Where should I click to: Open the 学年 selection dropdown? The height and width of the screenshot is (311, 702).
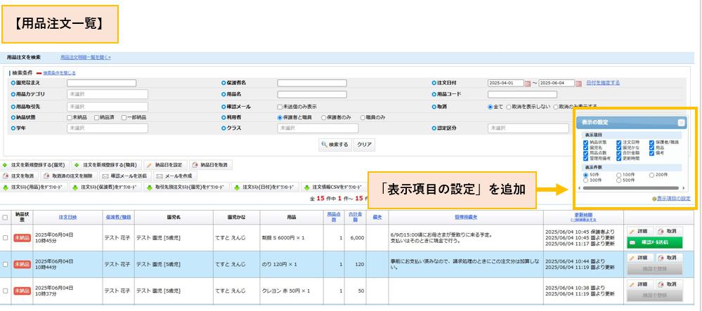[x=107, y=128]
